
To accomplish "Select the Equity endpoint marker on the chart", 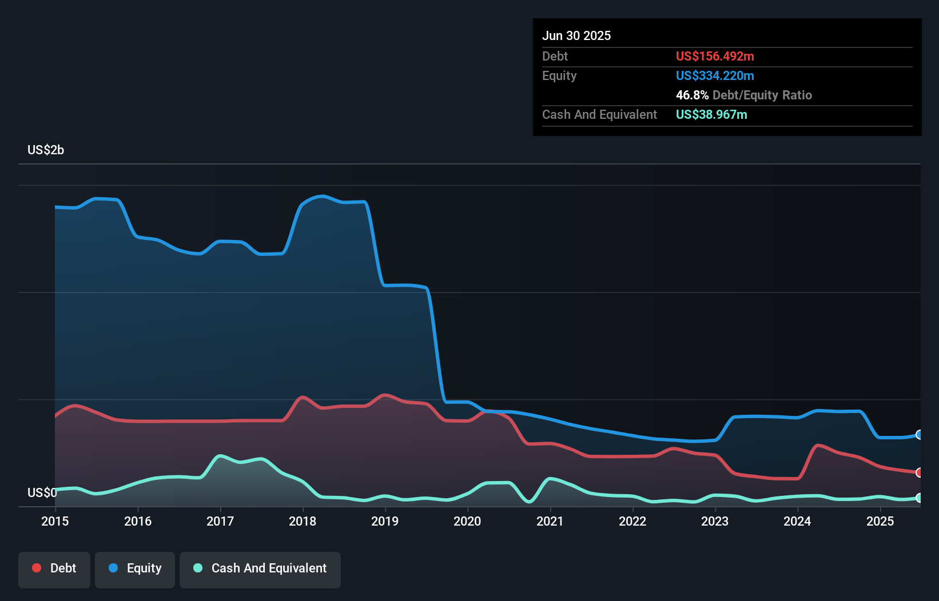I will (919, 435).
